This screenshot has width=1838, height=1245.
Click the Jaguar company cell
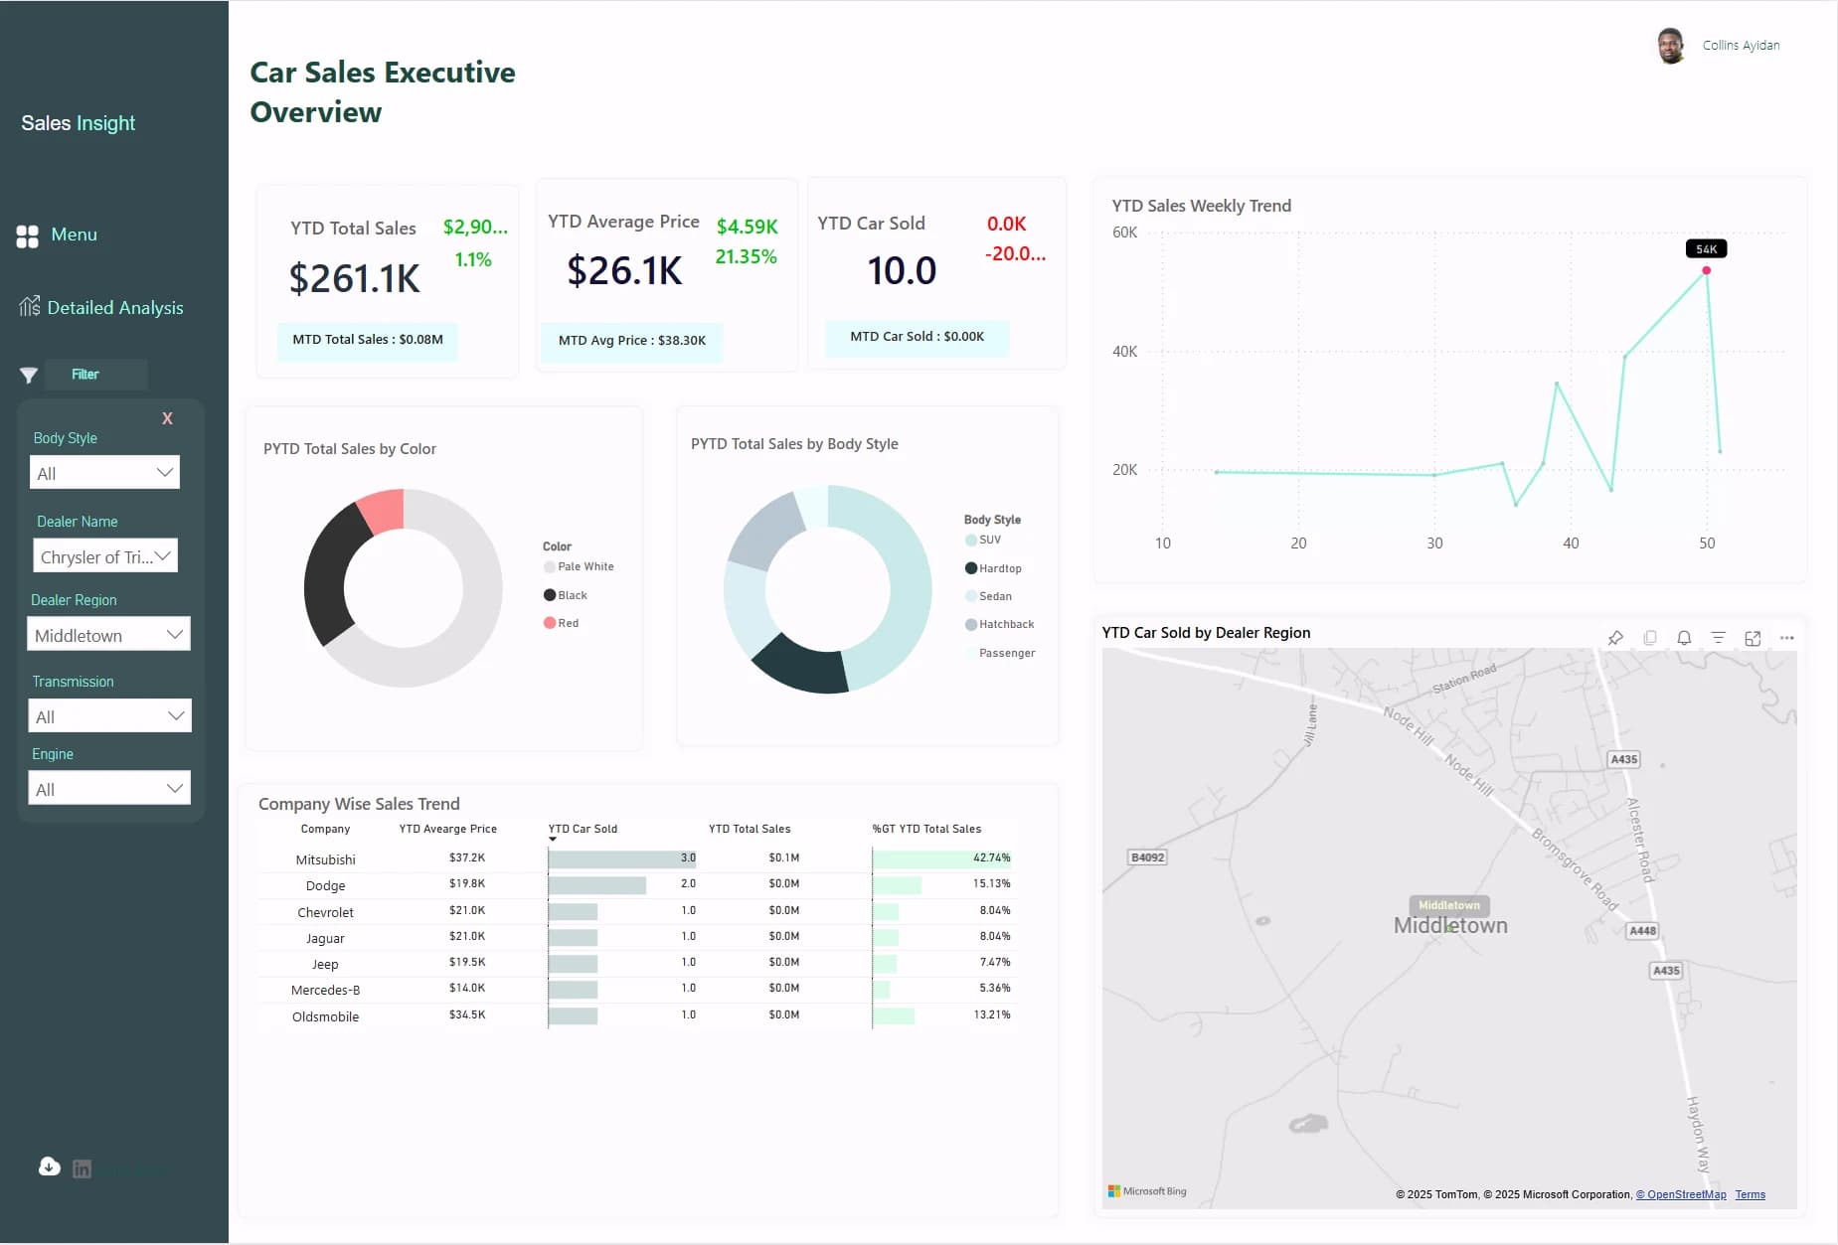click(x=325, y=938)
